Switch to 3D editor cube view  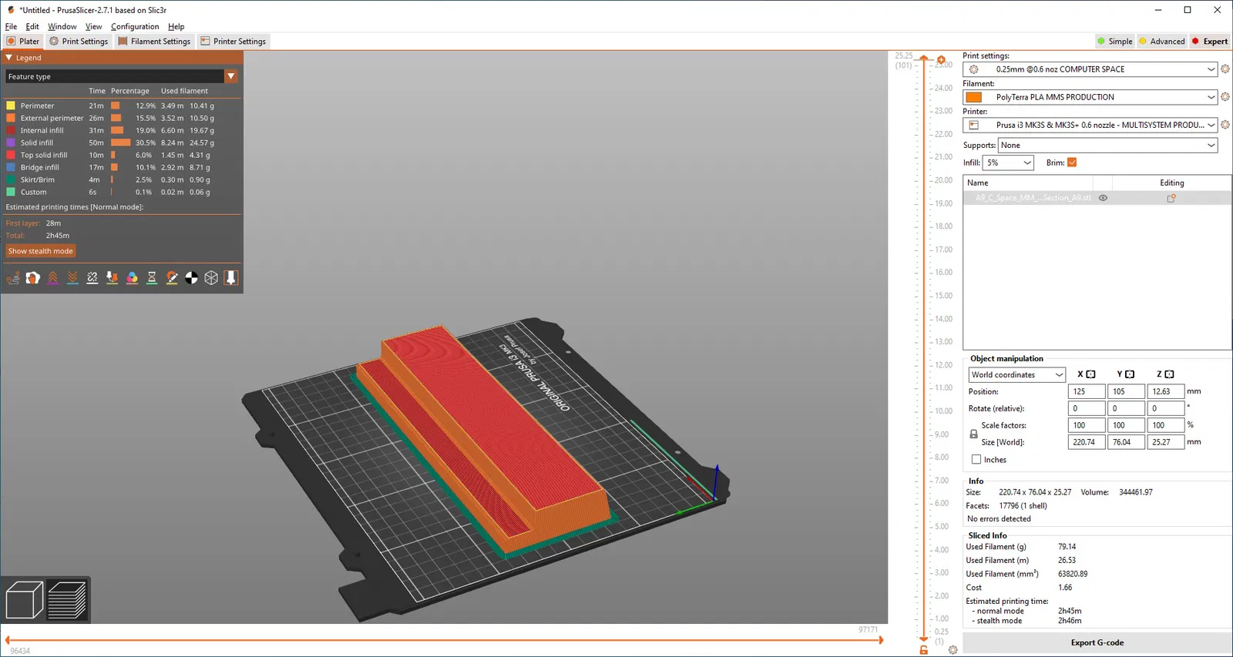point(24,600)
